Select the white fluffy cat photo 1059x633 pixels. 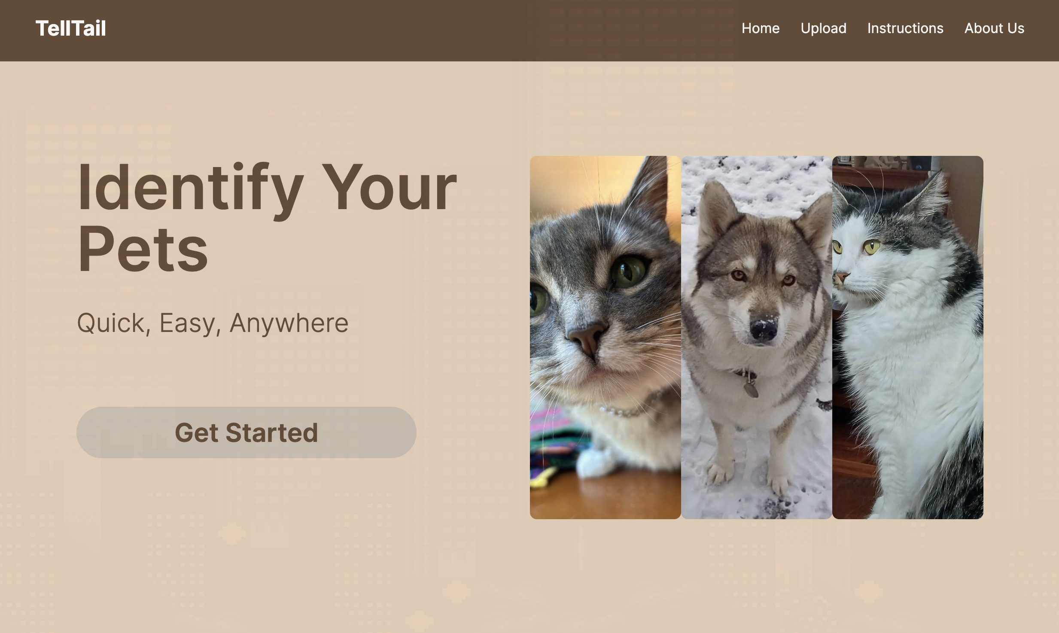point(908,338)
